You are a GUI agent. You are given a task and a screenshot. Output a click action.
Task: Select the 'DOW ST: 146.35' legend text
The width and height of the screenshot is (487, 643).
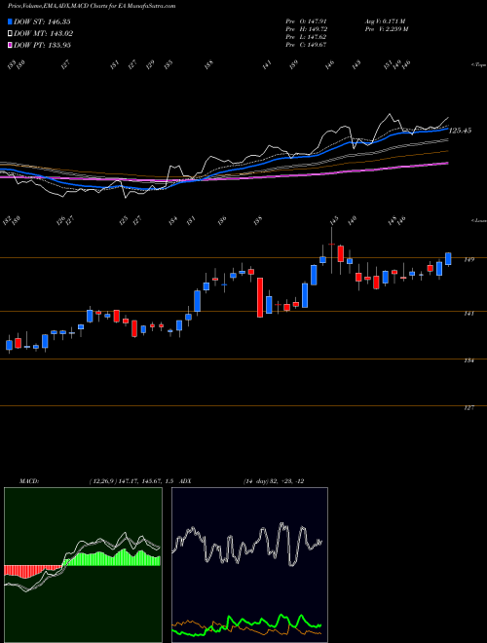42,21
